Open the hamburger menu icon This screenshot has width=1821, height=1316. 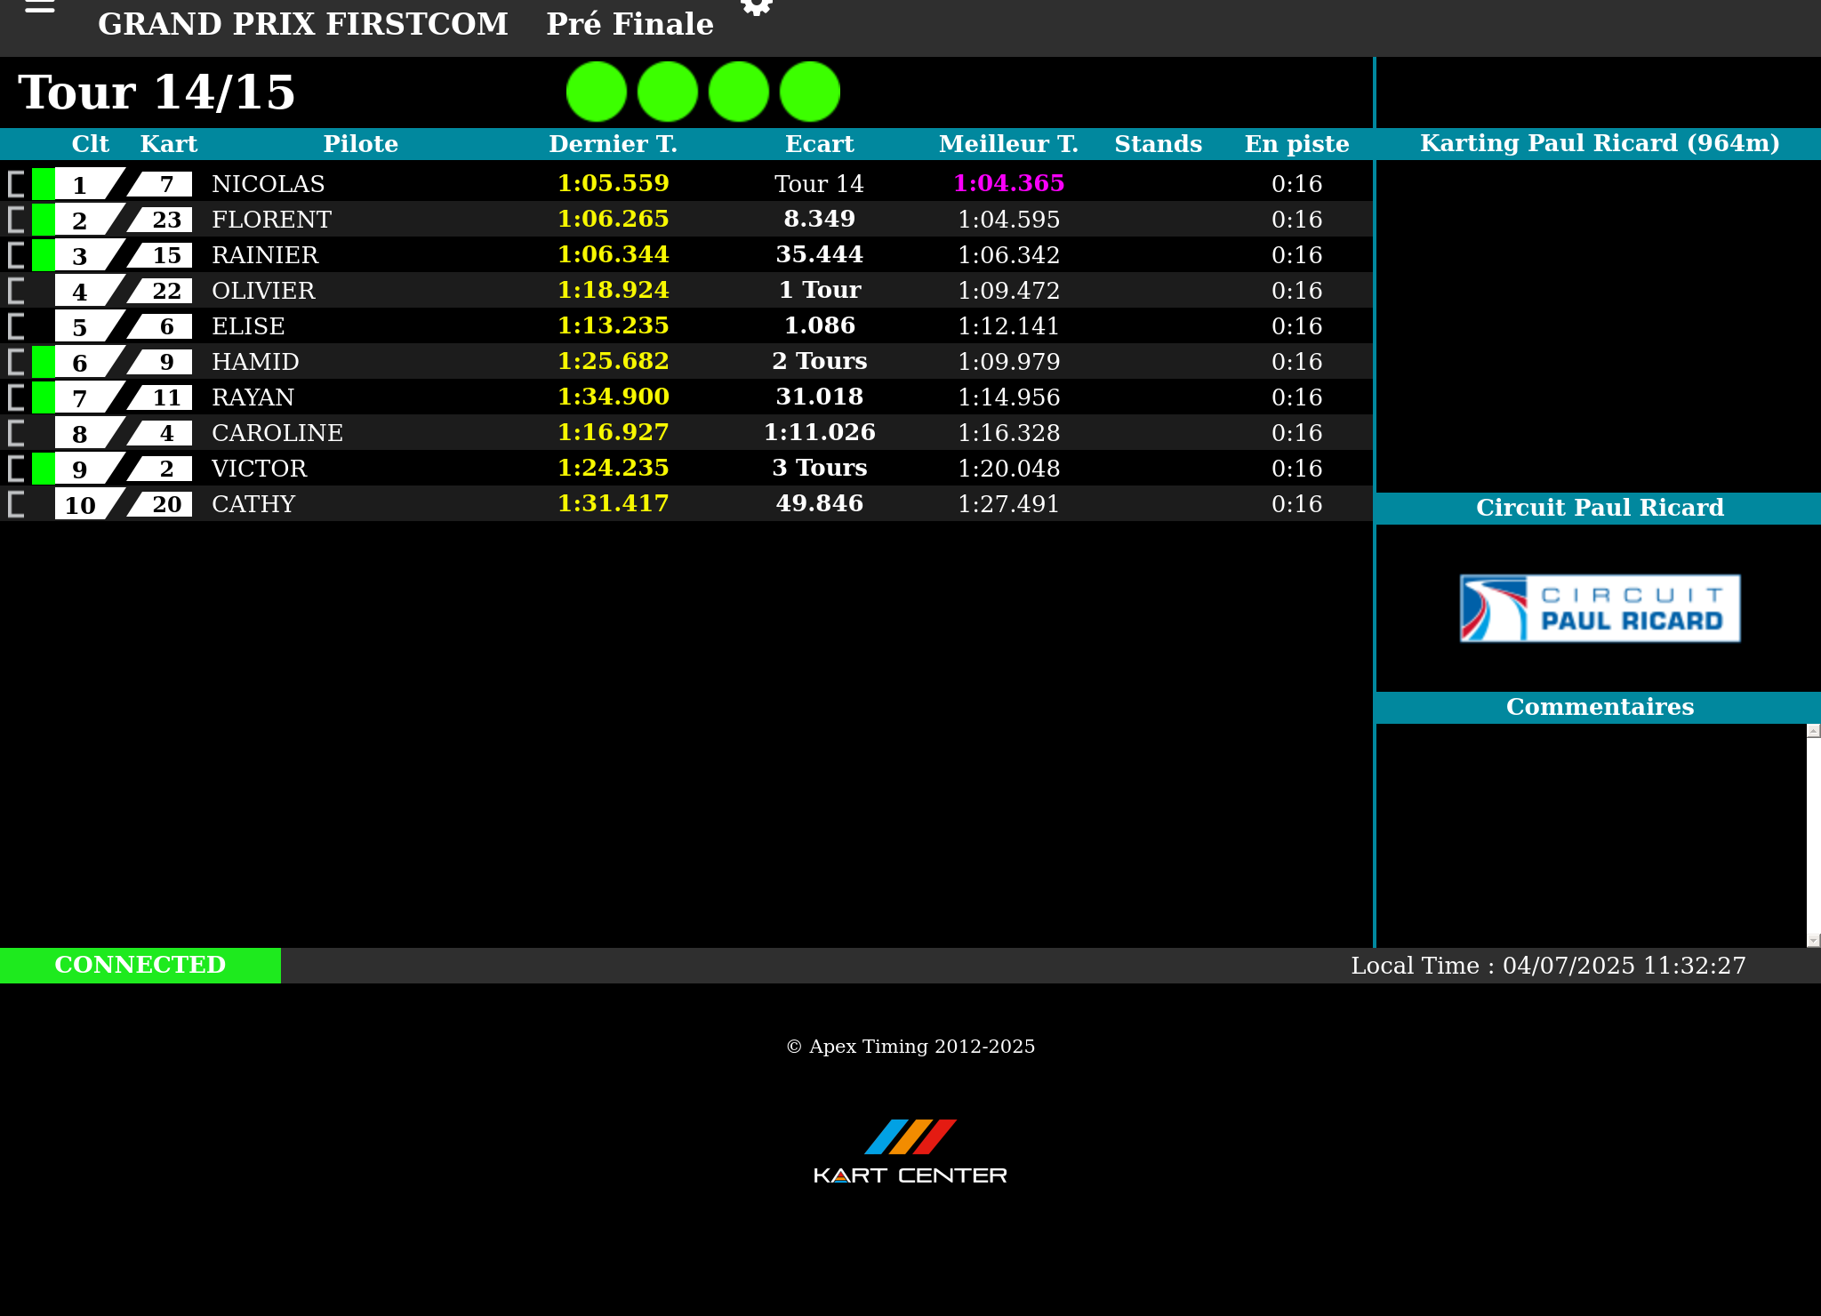pyautogui.click(x=40, y=7)
